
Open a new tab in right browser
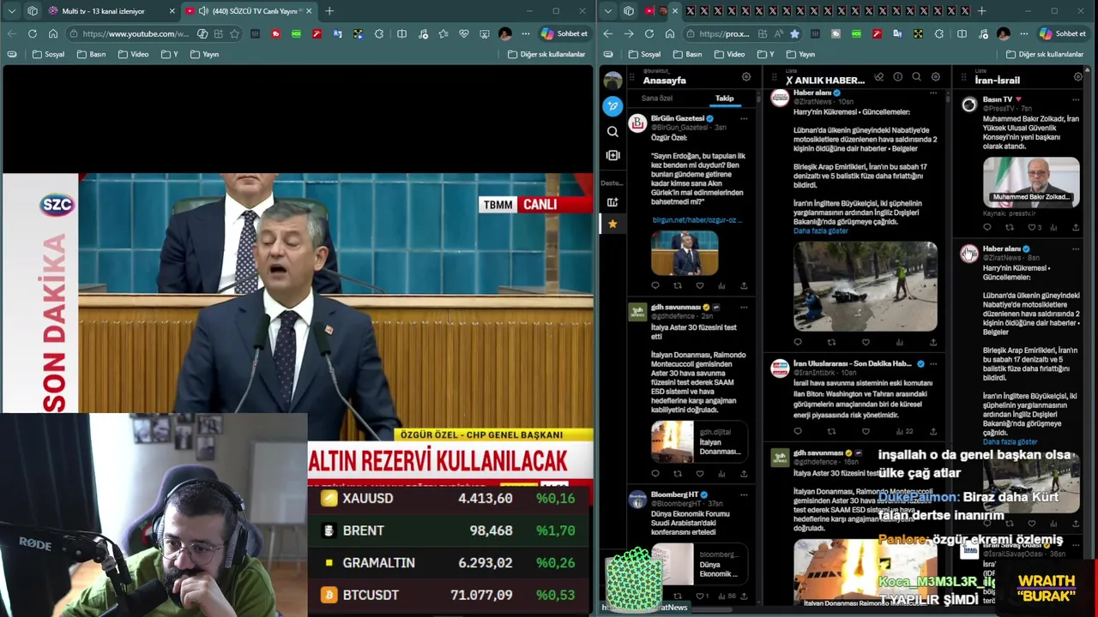tap(981, 11)
